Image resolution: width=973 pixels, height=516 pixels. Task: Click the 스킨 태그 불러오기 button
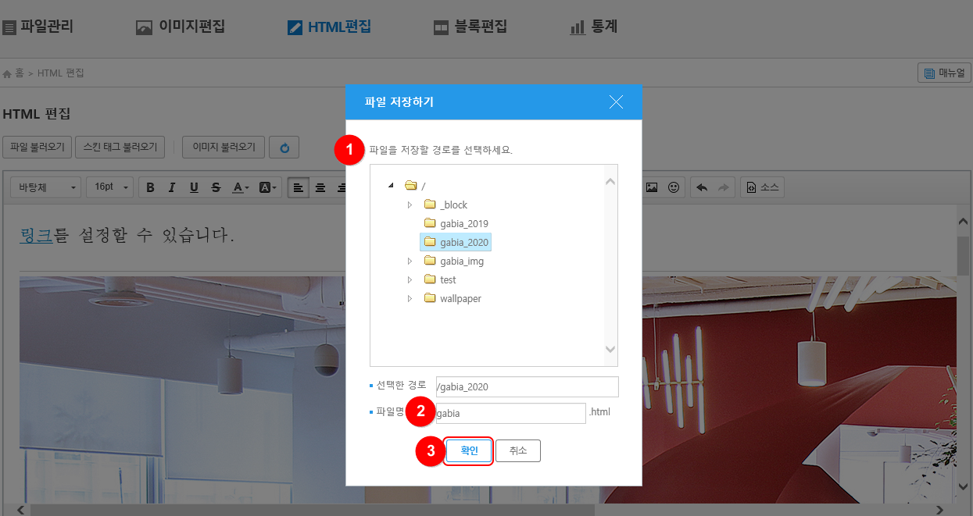120,147
